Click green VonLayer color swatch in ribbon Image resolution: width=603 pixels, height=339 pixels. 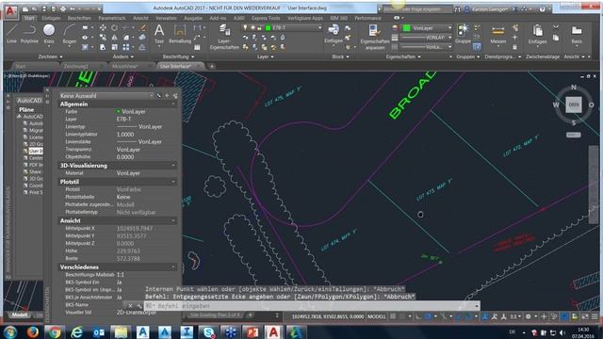[406, 27]
